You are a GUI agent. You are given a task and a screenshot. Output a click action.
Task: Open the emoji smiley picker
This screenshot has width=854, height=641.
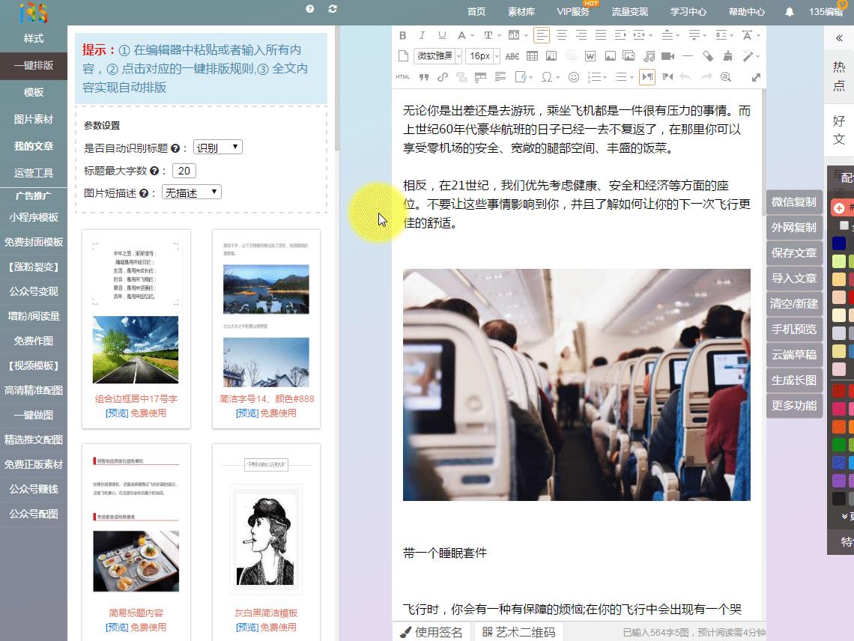[x=573, y=77]
